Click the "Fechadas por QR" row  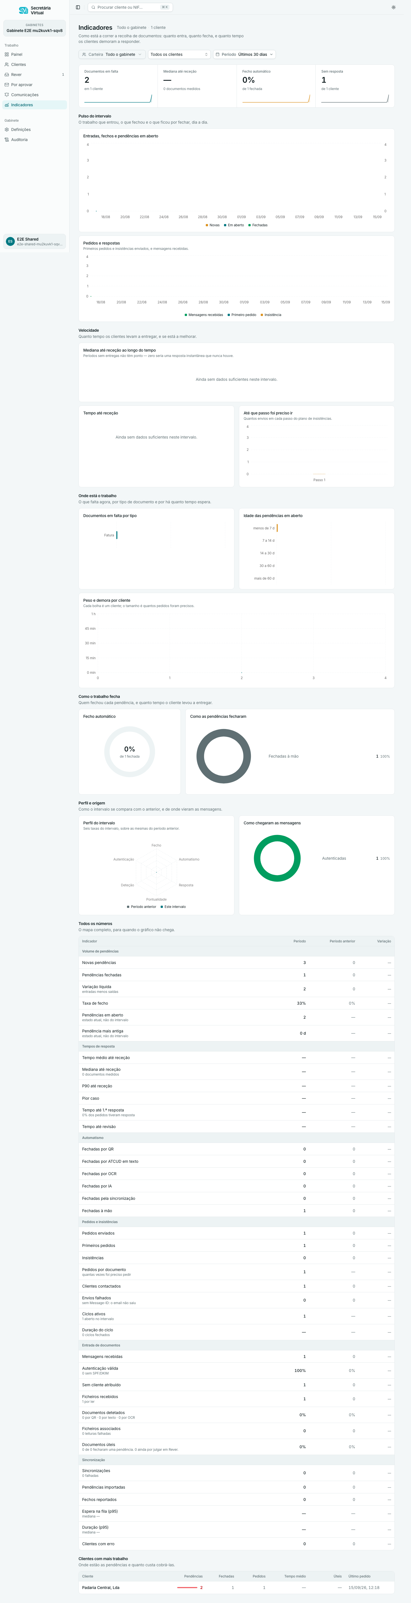(236, 1149)
